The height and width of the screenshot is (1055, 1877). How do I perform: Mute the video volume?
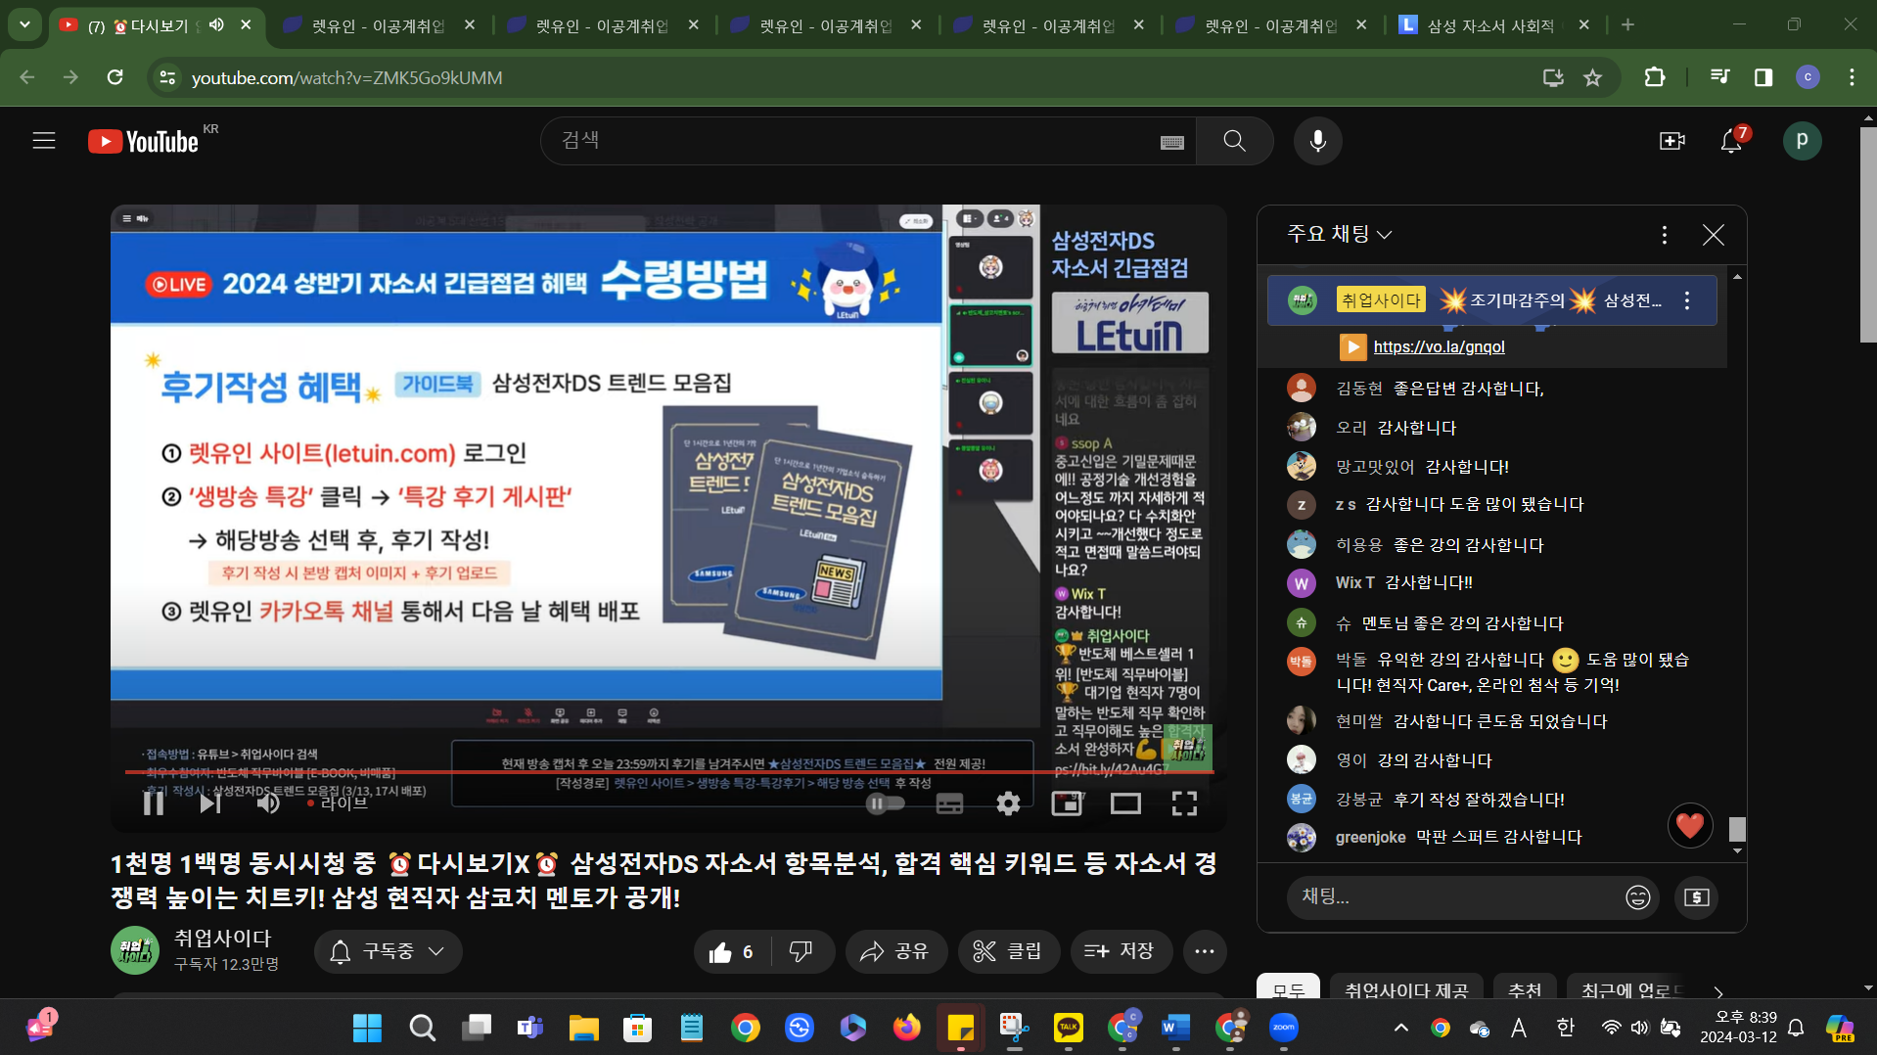267,803
